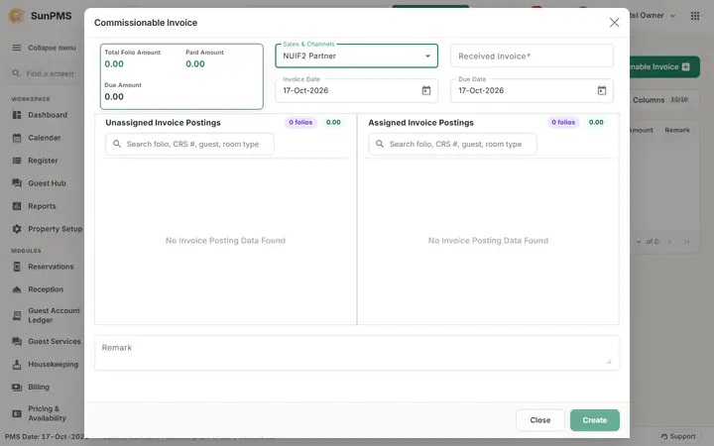Search in Assigned Invoice Postings
The width and height of the screenshot is (714, 446).
(x=452, y=144)
